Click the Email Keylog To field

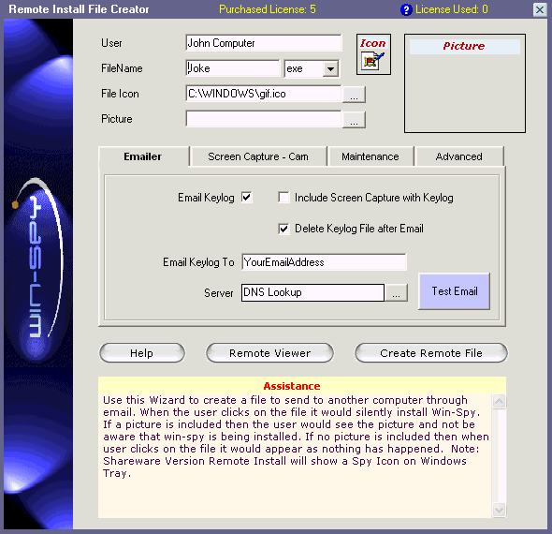click(324, 262)
